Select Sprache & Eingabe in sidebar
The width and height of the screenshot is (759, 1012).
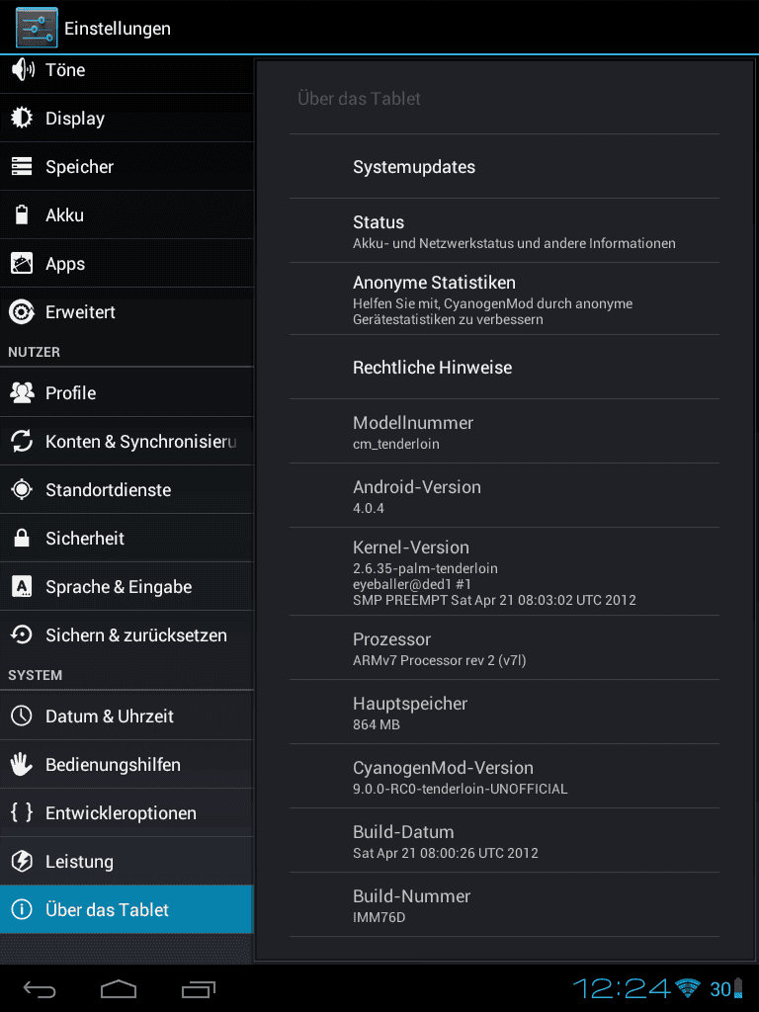coord(126,587)
